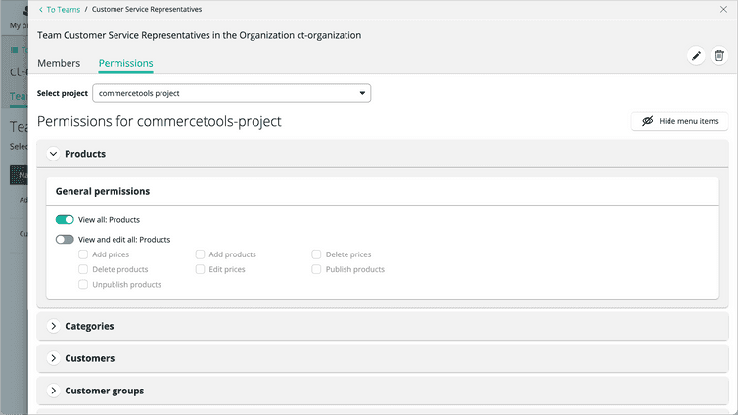738x415 pixels.
Task: Click the crossed-eye icon in Hide menu items
Action: pyautogui.click(x=648, y=121)
